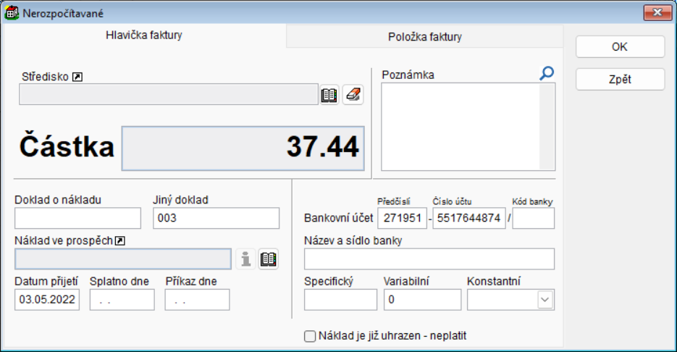Screen dimensions: 677x352
Task: Enable 'Náklad je již uhrazen - neplatit' checkbox
Action: coord(311,336)
